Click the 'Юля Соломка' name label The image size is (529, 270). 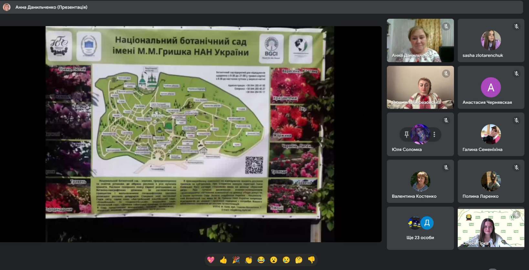407,150
